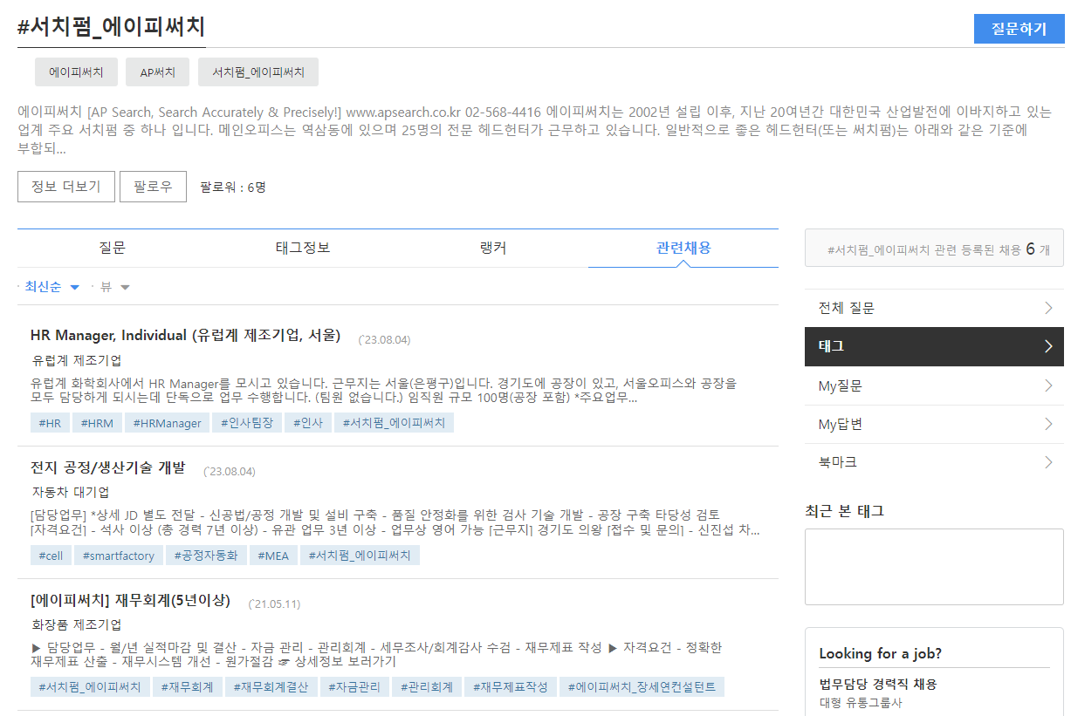1071x716 pixels.
Task: Open the 법무담당 경력직 채용 job link
Action: [878, 685]
